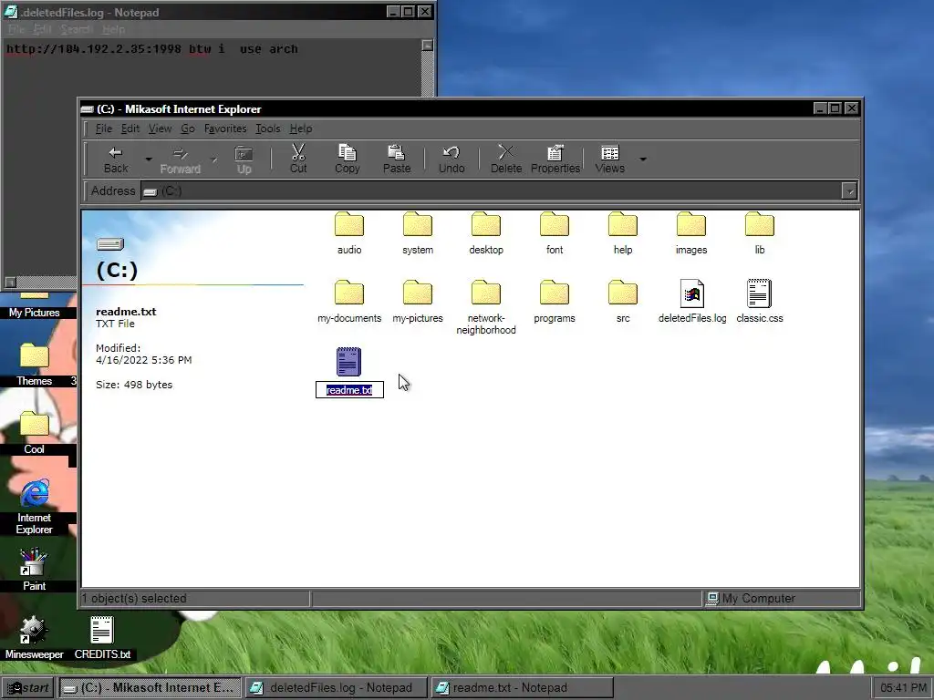
Task: Open the font folder
Action: 555,233
